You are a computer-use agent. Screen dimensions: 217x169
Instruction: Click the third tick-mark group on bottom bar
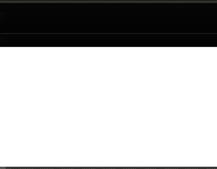pos(47,169)
